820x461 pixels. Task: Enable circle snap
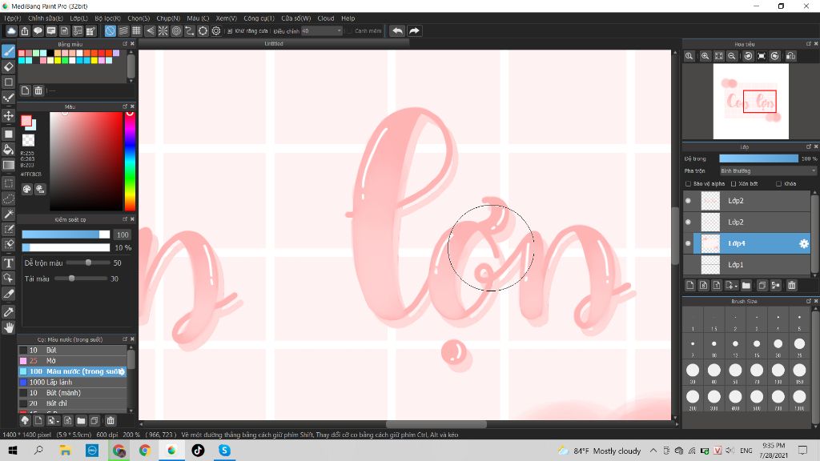(x=177, y=31)
